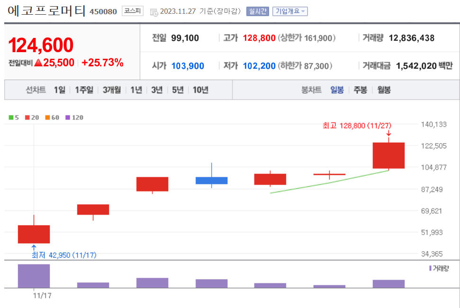Click the orange 60-day moving average swatch
The image size is (460, 308).
pos(47,118)
